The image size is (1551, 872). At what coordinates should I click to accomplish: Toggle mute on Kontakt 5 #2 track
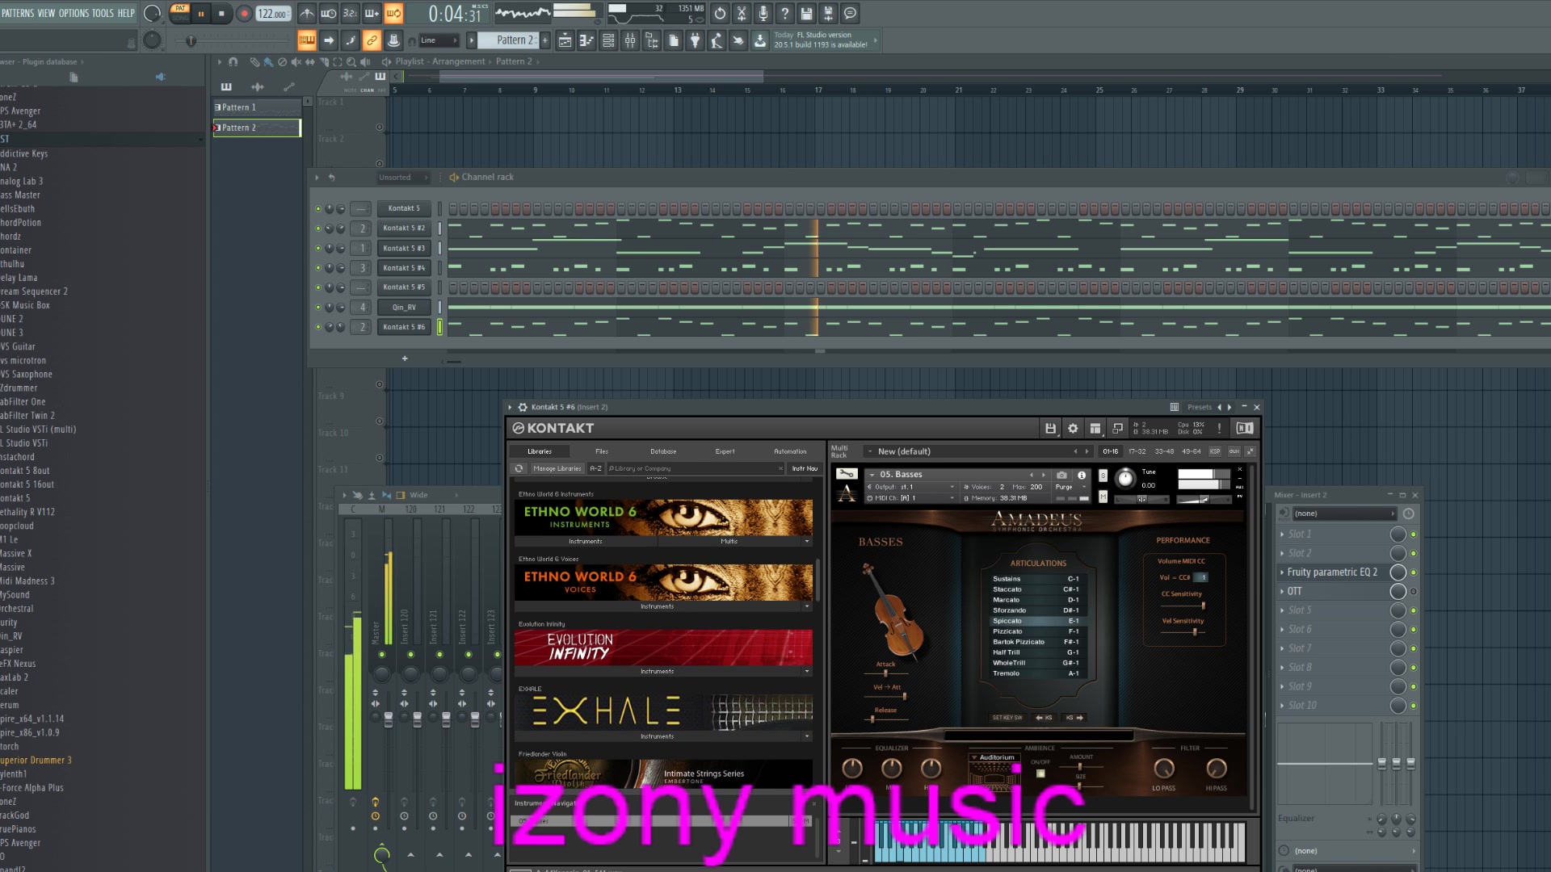pos(318,228)
